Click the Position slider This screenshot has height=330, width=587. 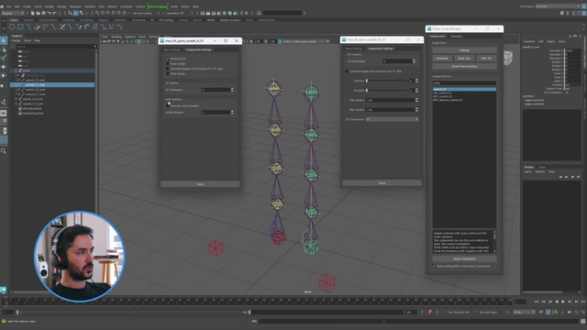pos(387,91)
